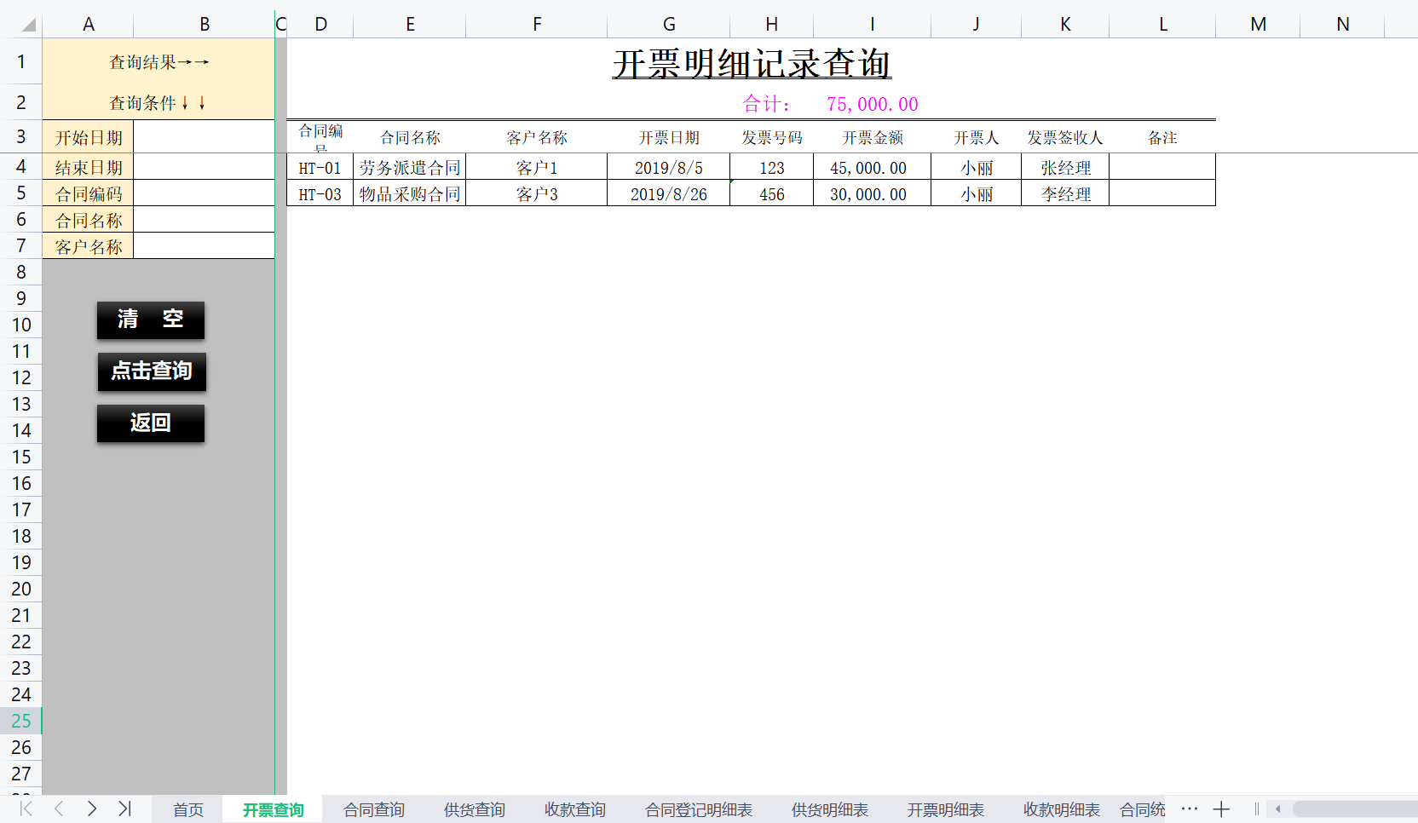Screen dimensions: 1418x823
Task: Switch to the 收款查询 tab
Action: (574, 809)
